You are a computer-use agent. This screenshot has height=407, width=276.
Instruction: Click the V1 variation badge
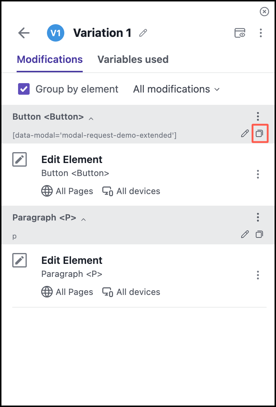coord(56,33)
